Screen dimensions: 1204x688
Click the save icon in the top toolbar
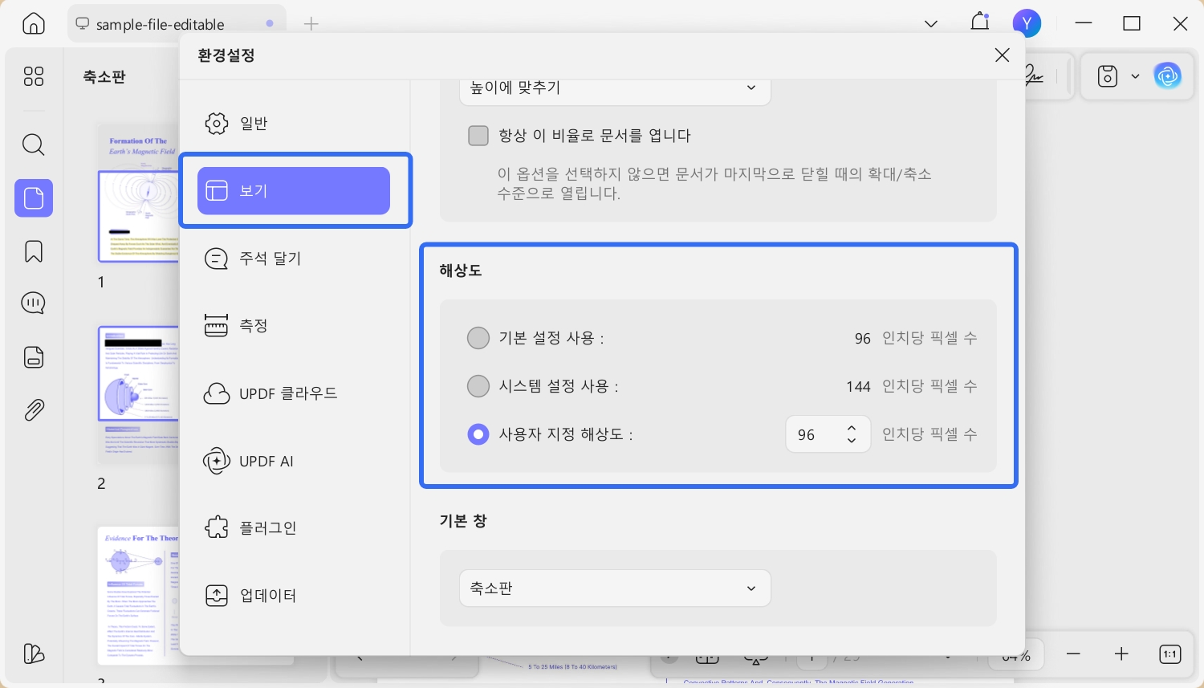[x=1107, y=75]
